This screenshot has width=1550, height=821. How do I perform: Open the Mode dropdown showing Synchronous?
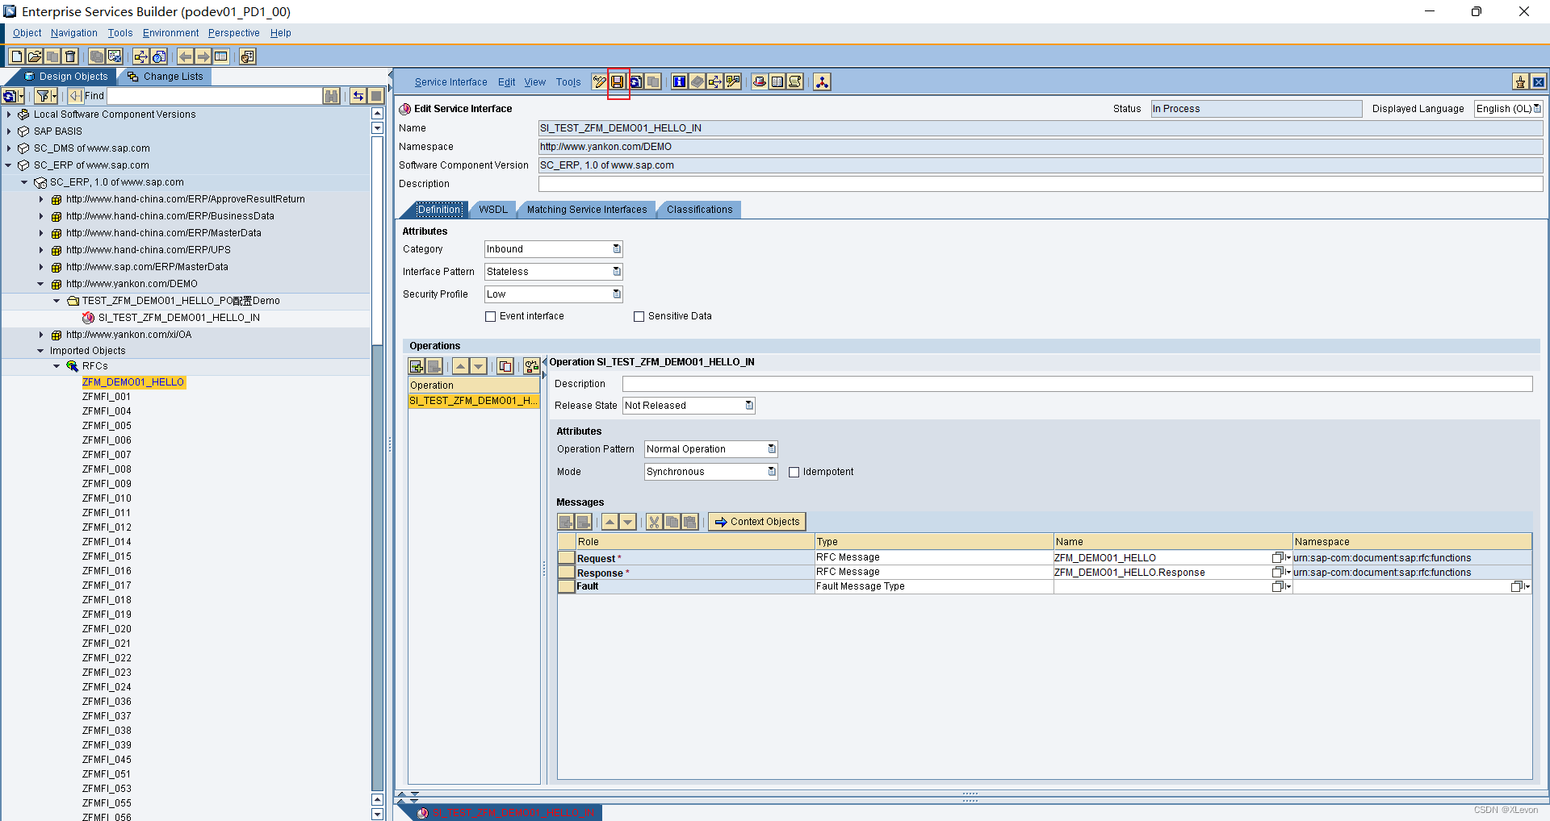[771, 471]
